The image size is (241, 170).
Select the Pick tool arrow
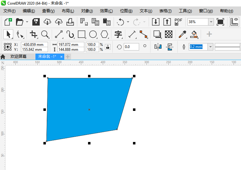point(8,34)
